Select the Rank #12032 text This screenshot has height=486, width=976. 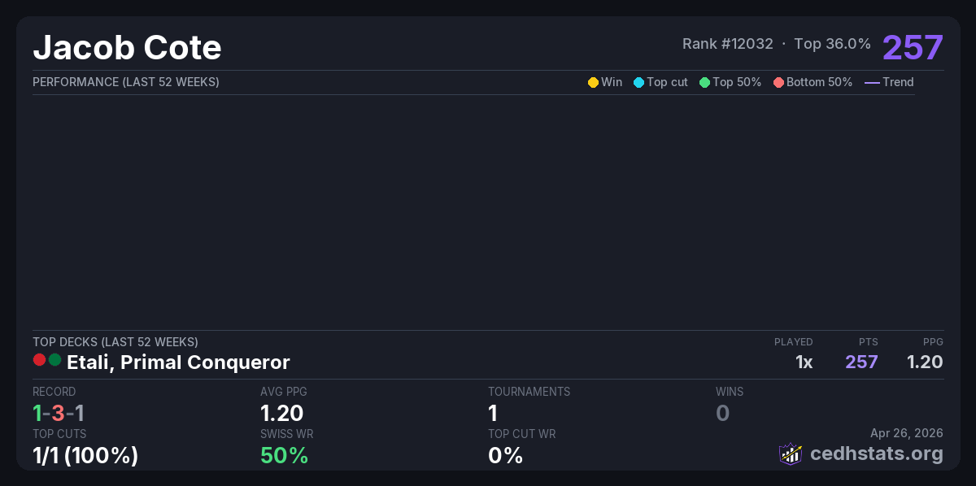tap(727, 44)
